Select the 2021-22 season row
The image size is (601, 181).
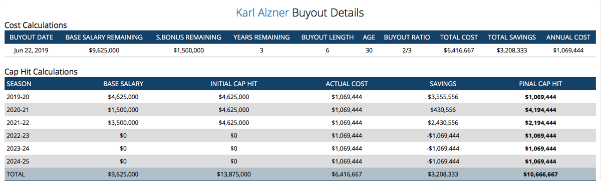[x=300, y=123]
